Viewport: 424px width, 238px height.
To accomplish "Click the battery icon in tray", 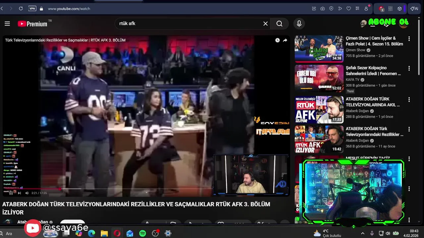I will pos(396,233).
